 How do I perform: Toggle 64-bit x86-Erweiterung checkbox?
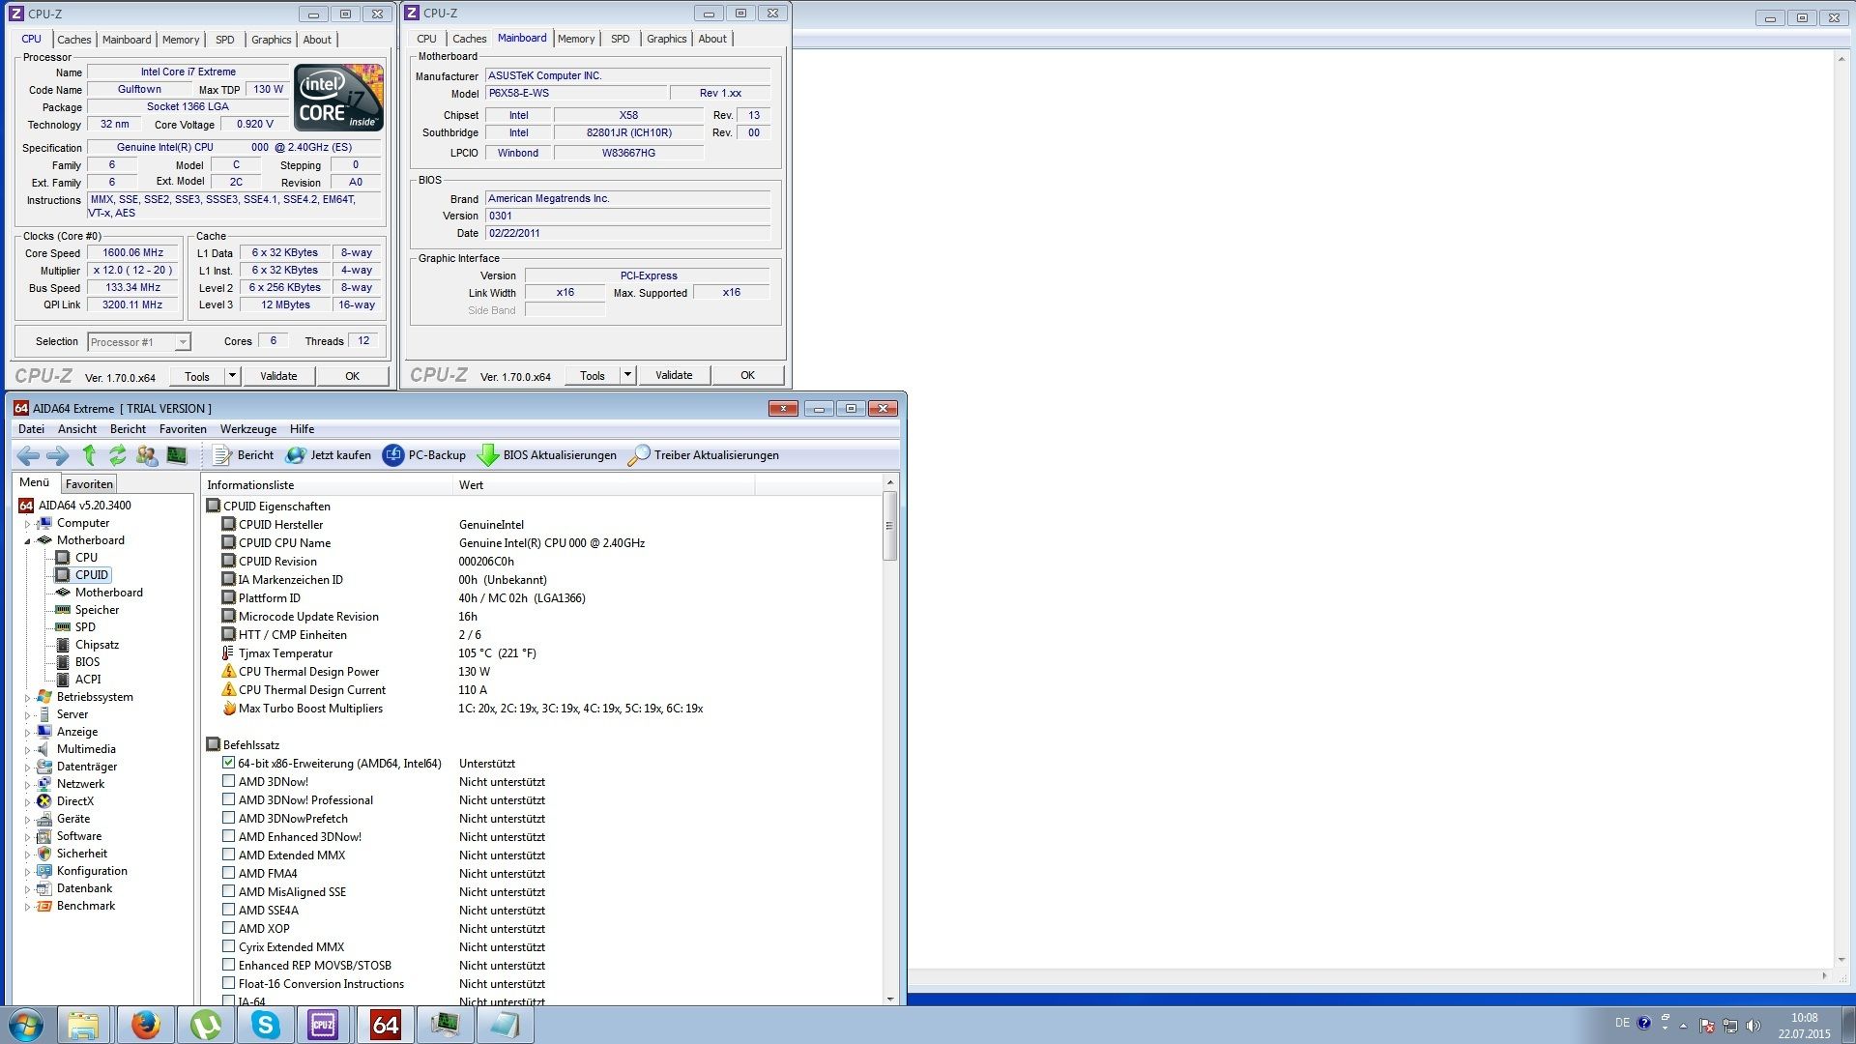pyautogui.click(x=229, y=763)
